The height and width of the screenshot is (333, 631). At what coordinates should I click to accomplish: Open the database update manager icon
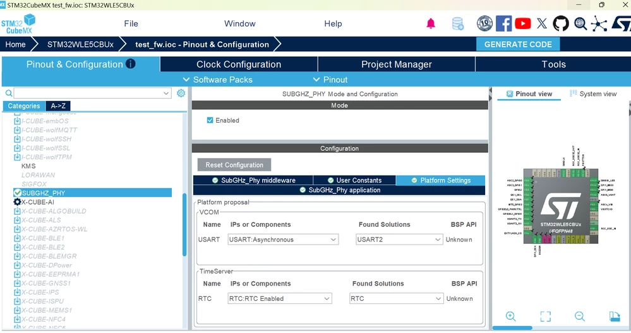point(457,24)
